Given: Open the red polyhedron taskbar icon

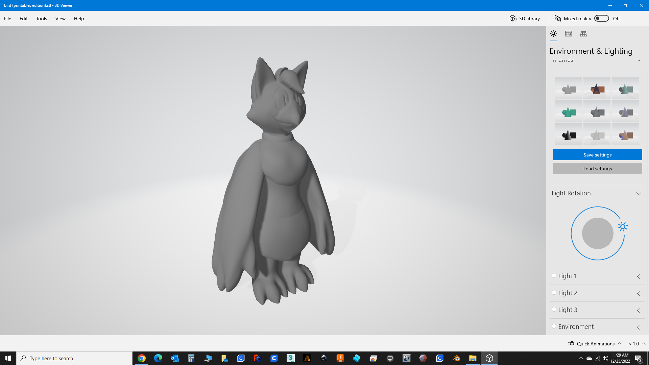Looking at the screenshot, I should click(423, 358).
